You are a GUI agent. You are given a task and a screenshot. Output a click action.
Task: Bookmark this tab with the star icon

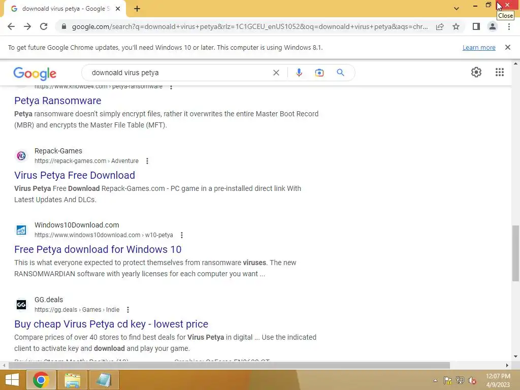[x=456, y=26]
